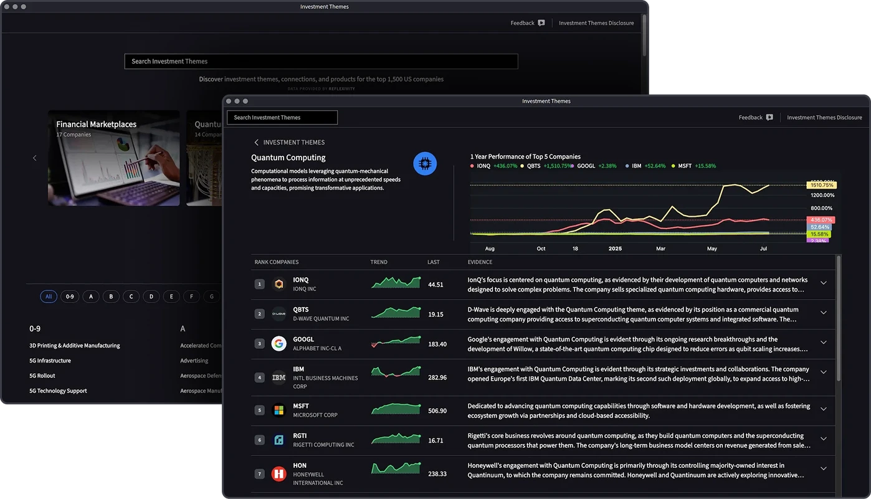This screenshot has height=499, width=871.
Task: Click the Rigetti Computing logo icon
Action: 279,440
